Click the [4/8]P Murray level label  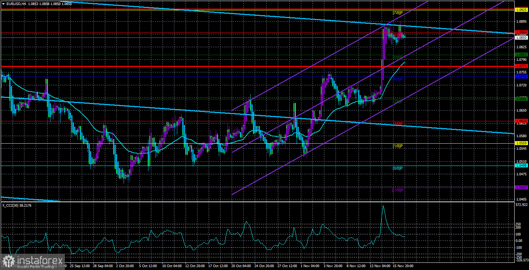(397, 79)
